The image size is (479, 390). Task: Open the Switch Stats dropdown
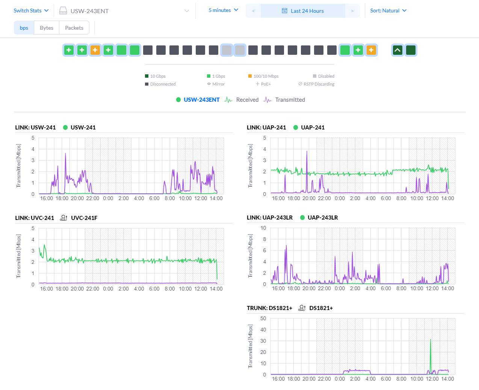tap(31, 11)
